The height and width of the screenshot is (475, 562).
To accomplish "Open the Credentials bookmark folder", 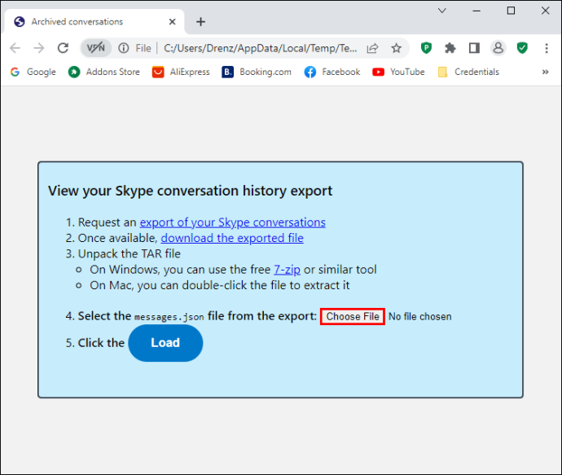I will coord(469,72).
